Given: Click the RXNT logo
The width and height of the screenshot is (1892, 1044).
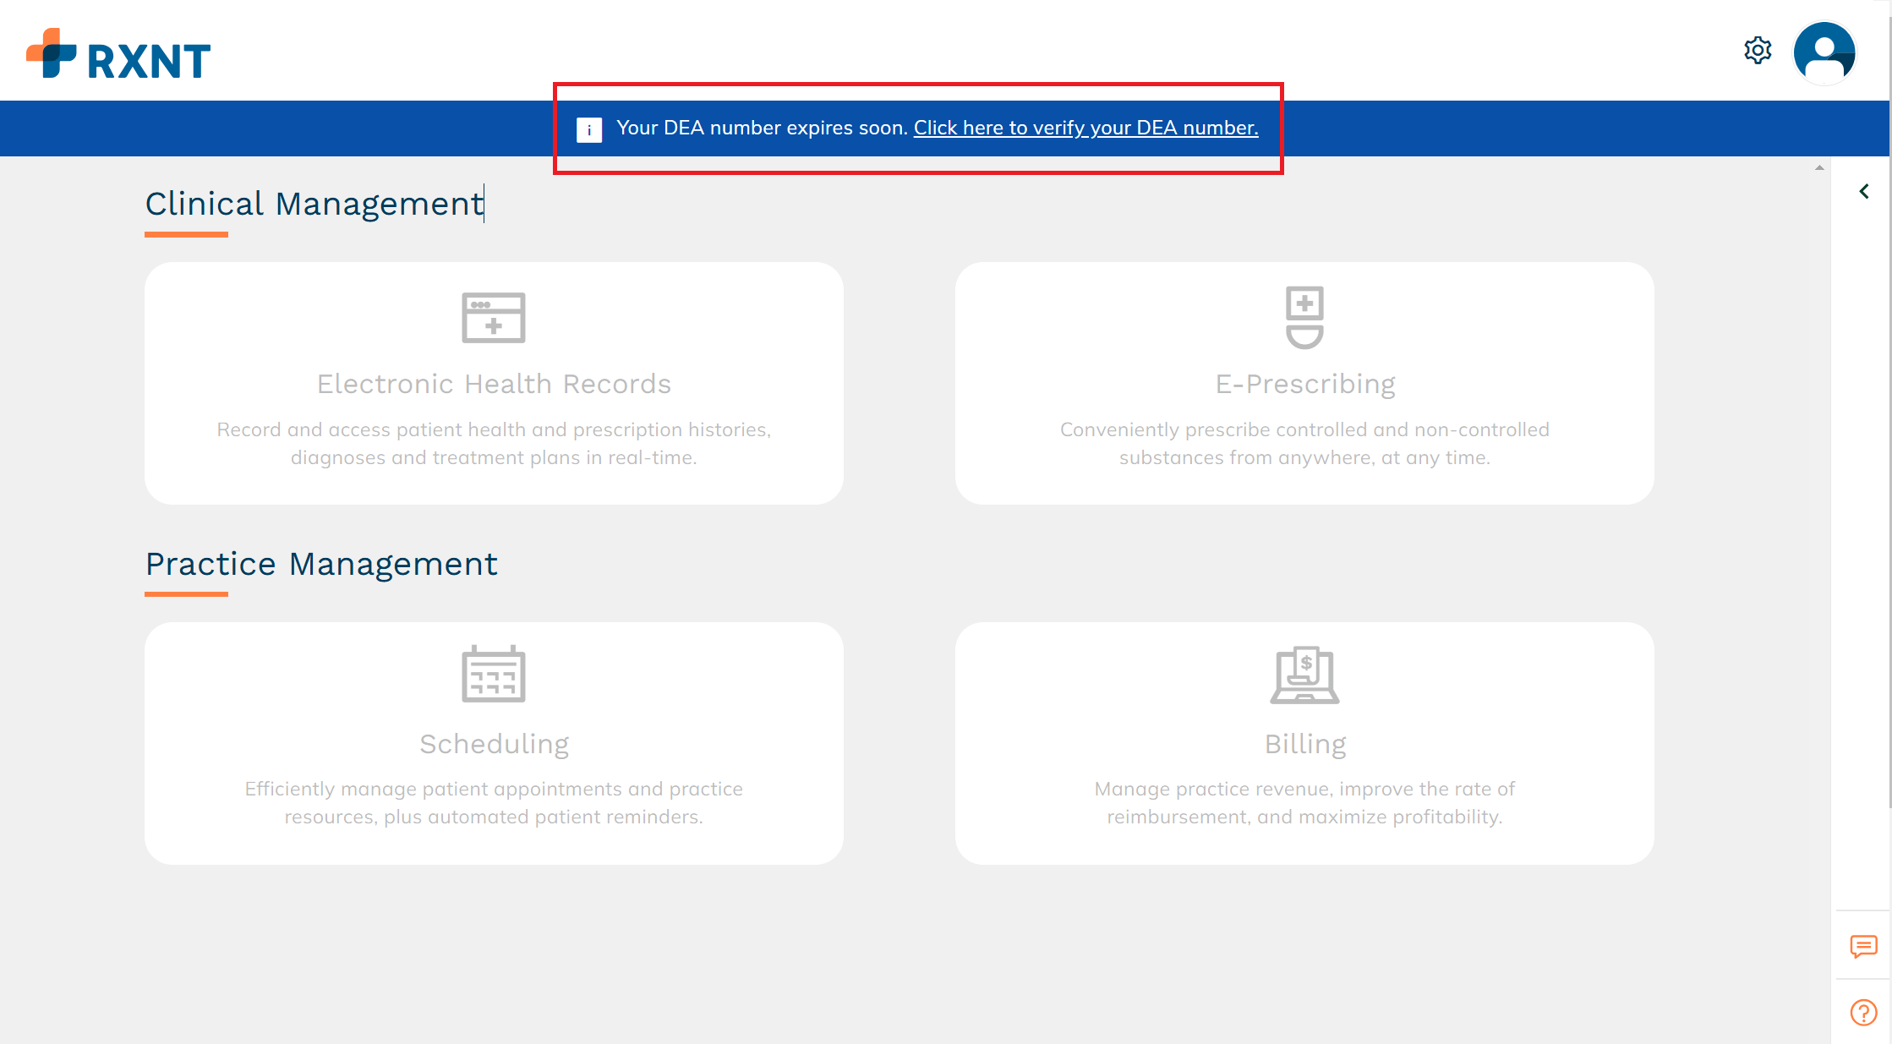Looking at the screenshot, I should point(118,54).
